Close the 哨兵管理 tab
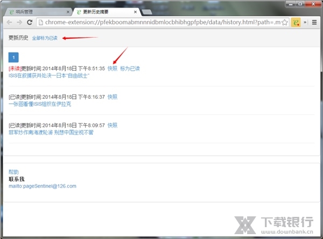The image size is (323, 239). click(x=67, y=11)
